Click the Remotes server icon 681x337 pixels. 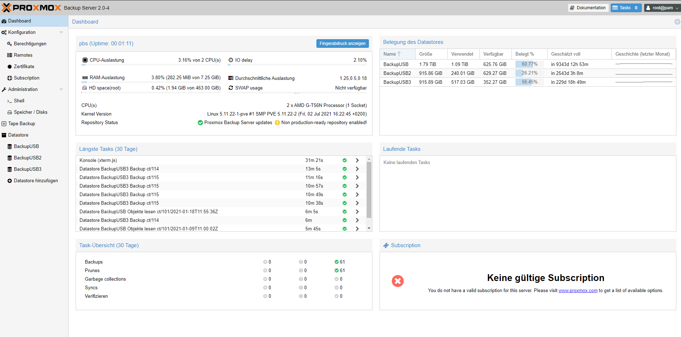click(x=10, y=55)
